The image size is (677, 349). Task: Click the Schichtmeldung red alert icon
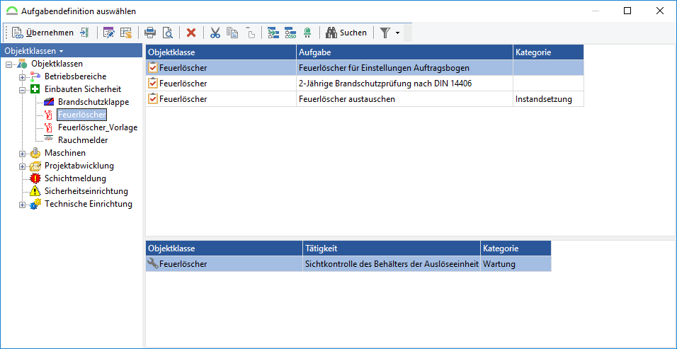click(35, 178)
